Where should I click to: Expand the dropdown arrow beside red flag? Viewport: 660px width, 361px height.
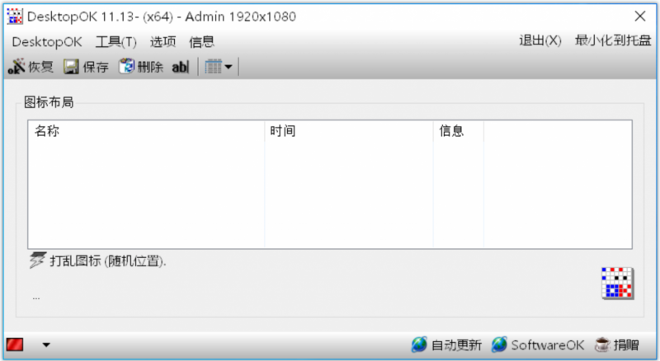click(x=46, y=345)
